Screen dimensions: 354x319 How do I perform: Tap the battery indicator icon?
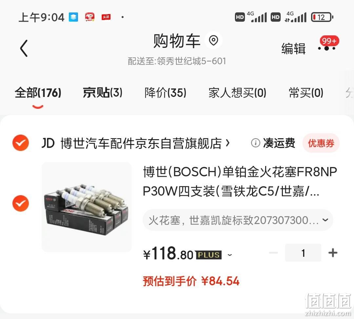click(x=322, y=17)
